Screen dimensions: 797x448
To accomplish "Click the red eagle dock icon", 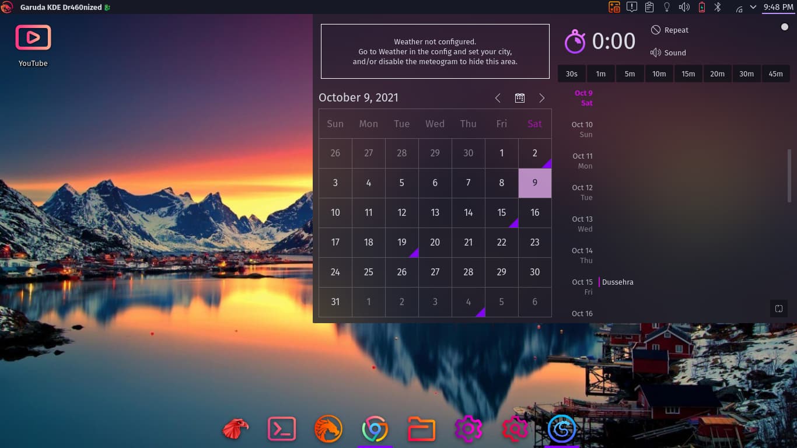I will pyautogui.click(x=235, y=429).
